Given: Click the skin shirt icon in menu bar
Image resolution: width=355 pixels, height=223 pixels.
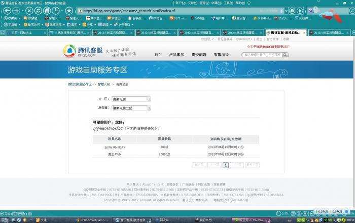Looking at the screenshot, I should point(249,3).
